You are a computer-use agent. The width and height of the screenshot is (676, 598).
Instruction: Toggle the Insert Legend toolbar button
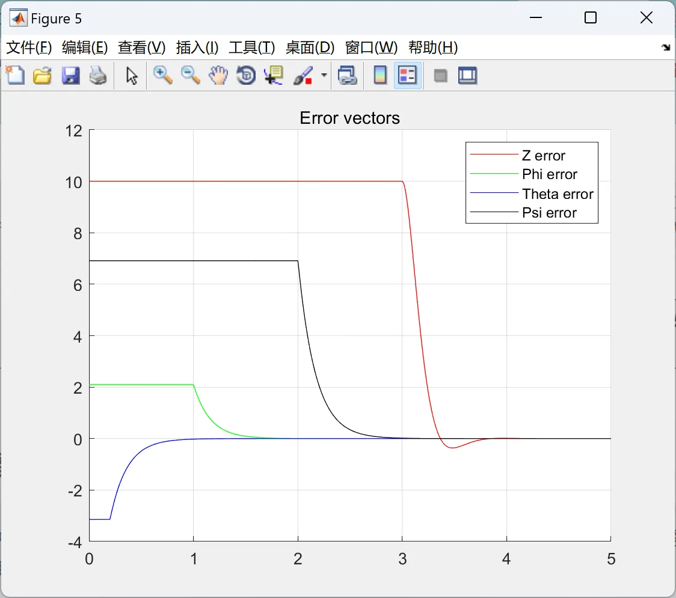(x=407, y=75)
